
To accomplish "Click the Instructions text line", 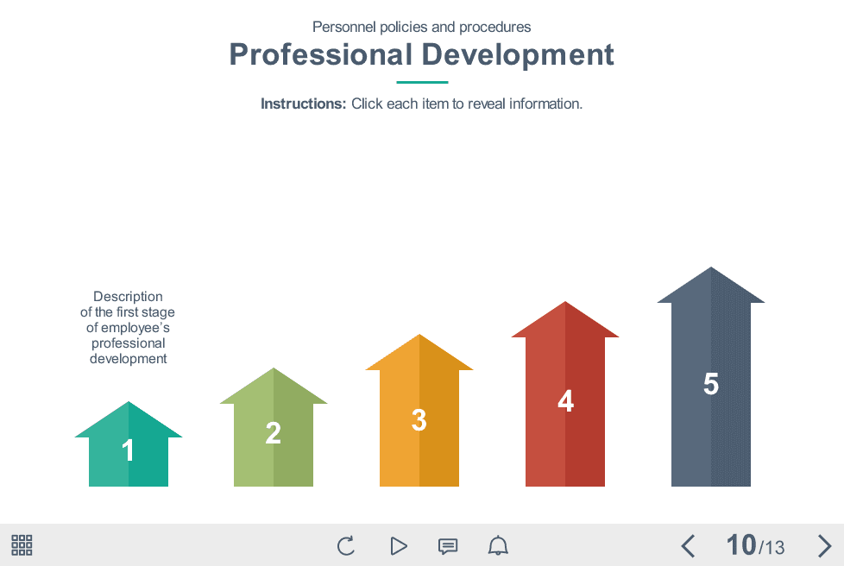I will click(421, 104).
